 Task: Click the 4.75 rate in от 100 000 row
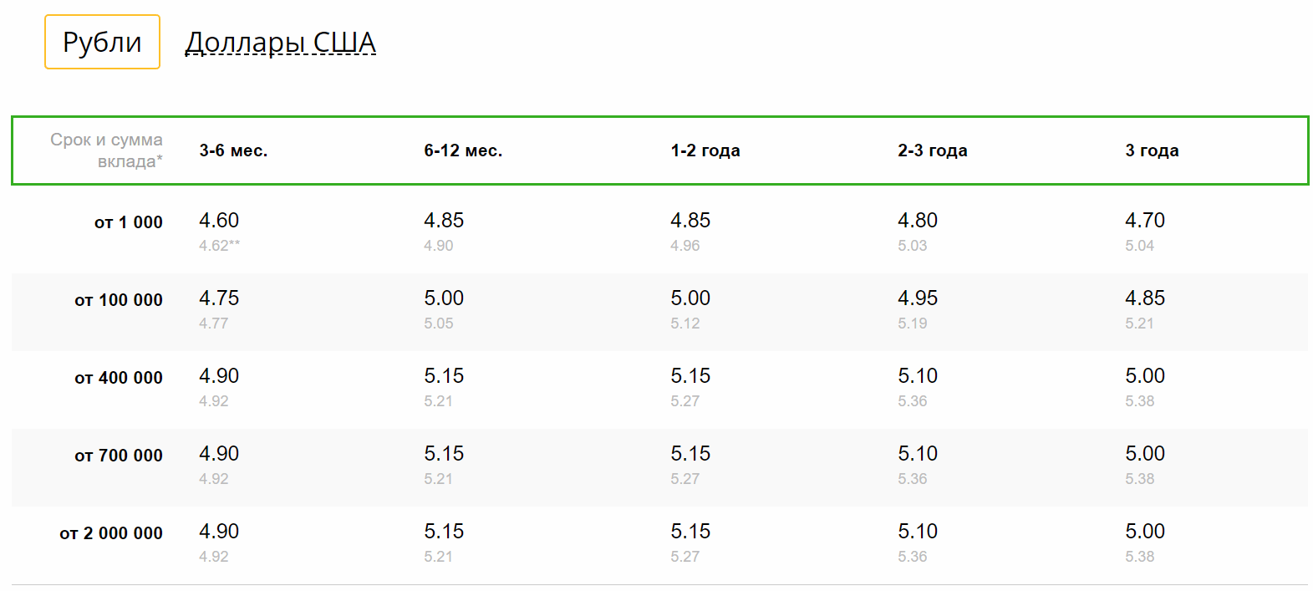(x=219, y=298)
